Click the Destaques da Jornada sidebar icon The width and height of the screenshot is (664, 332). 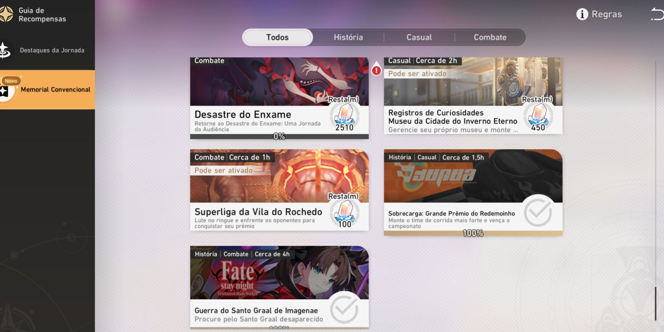pos(5,50)
